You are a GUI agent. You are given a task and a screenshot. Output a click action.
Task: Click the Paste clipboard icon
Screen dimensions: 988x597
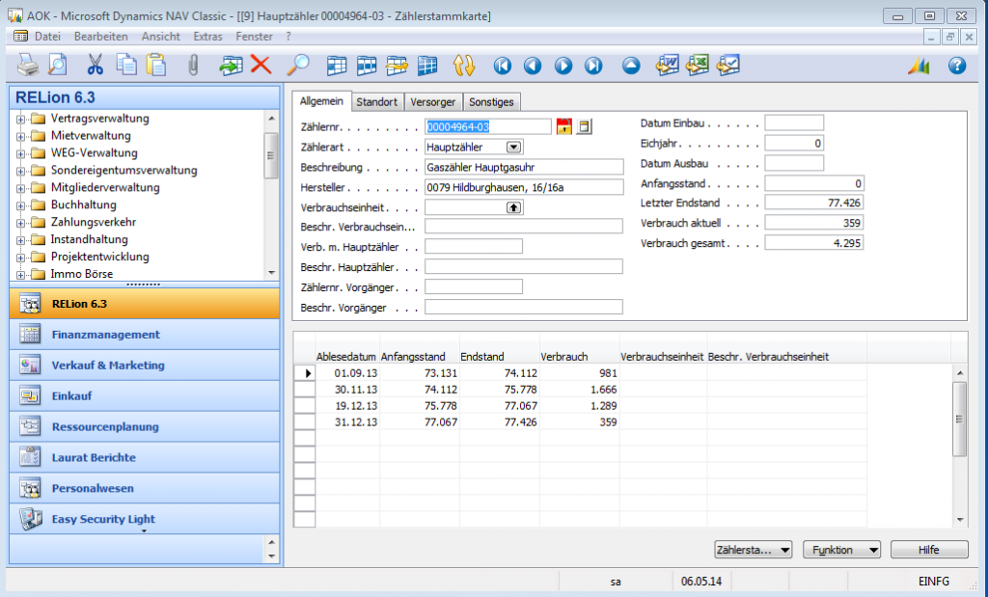156,65
